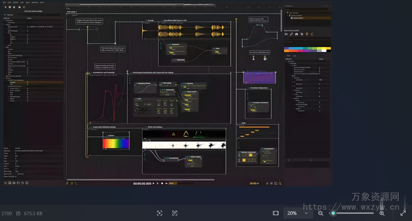Click the chain link icon in inspector
412x221 pixels.
[291, 34]
